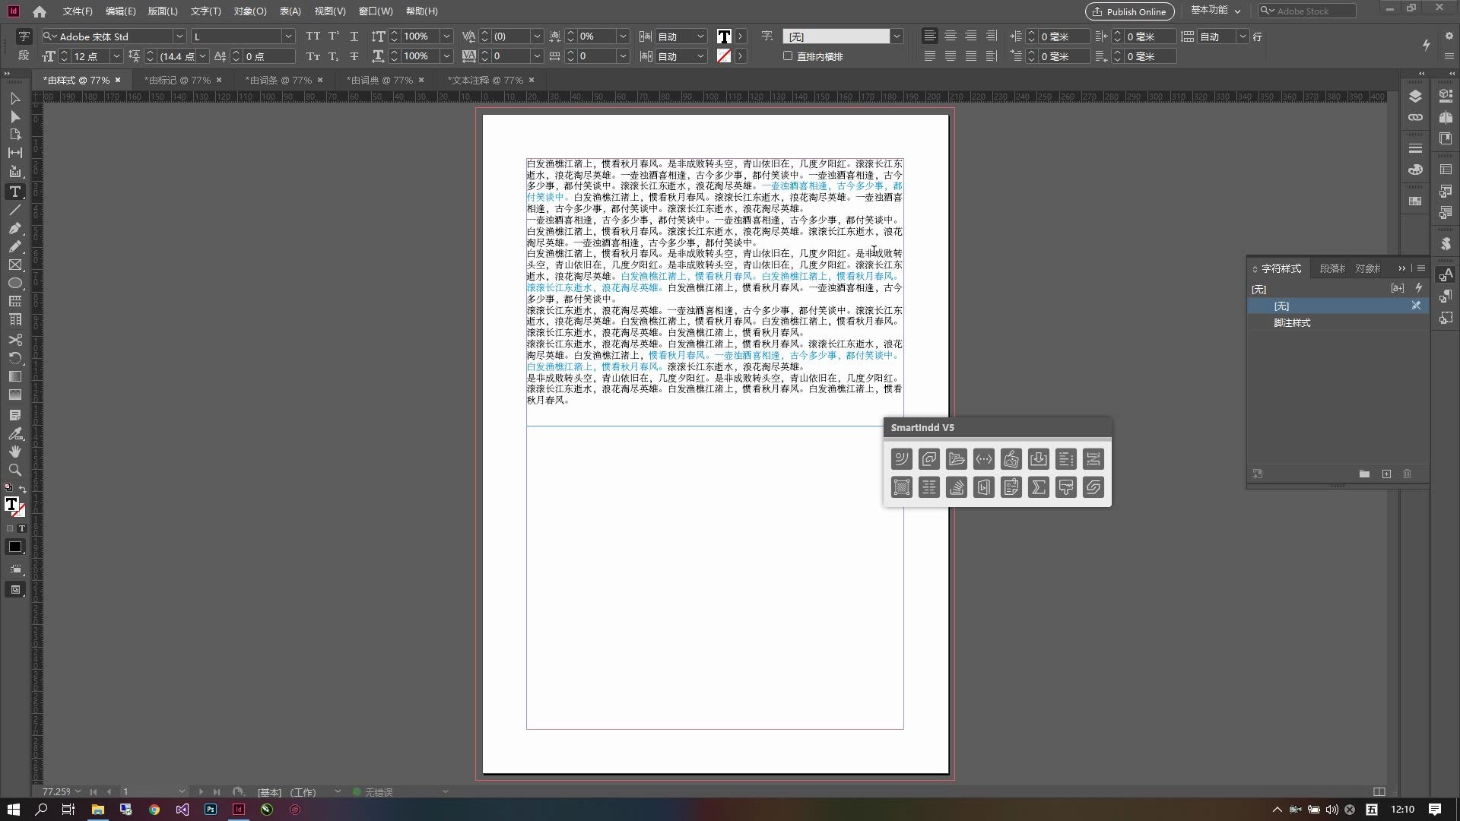
Task: Click the summation icon in SmartIndd V5 palette
Action: click(1038, 487)
